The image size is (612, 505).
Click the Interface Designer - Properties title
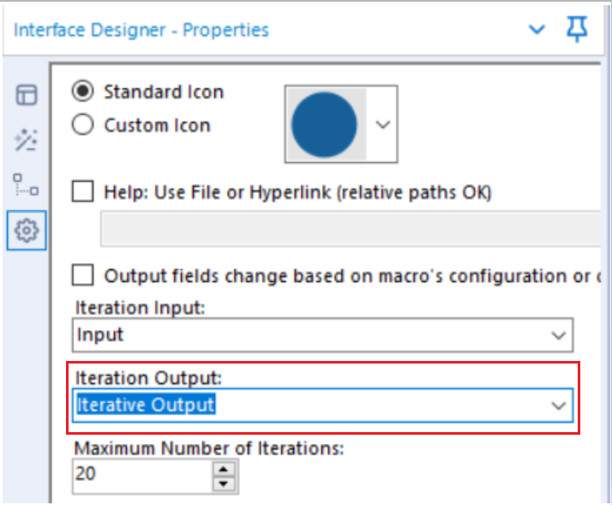(x=141, y=30)
